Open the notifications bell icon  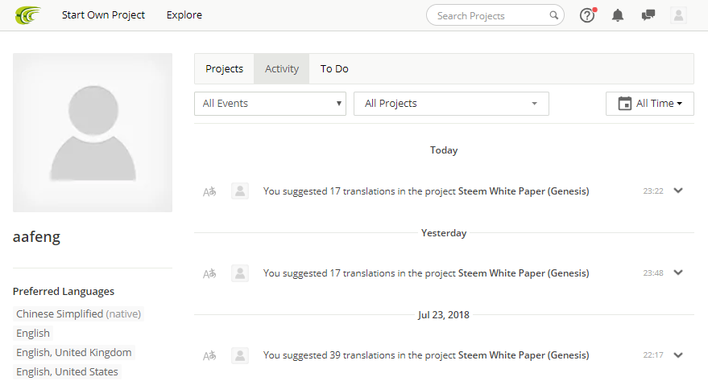click(x=618, y=15)
